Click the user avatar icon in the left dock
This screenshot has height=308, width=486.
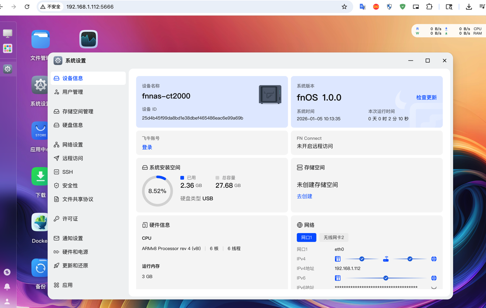click(x=7, y=301)
